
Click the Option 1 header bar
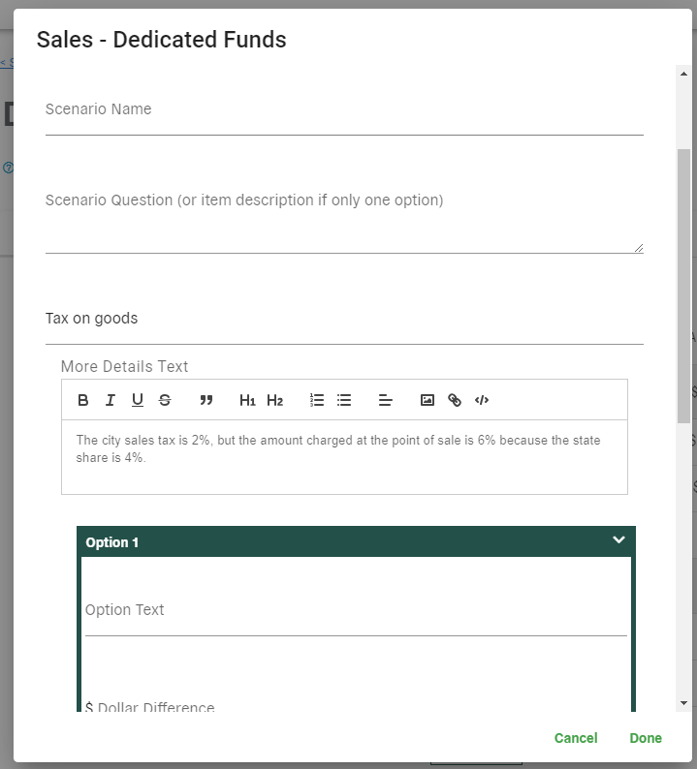356,542
